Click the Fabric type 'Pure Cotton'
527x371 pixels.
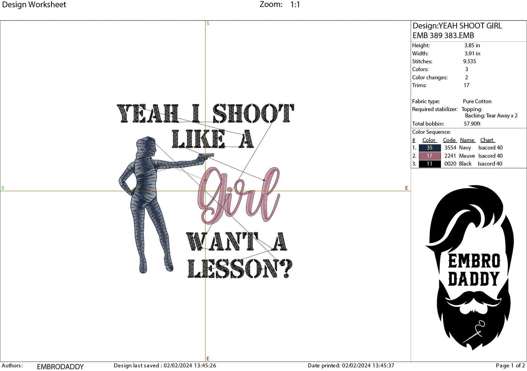[x=477, y=101]
